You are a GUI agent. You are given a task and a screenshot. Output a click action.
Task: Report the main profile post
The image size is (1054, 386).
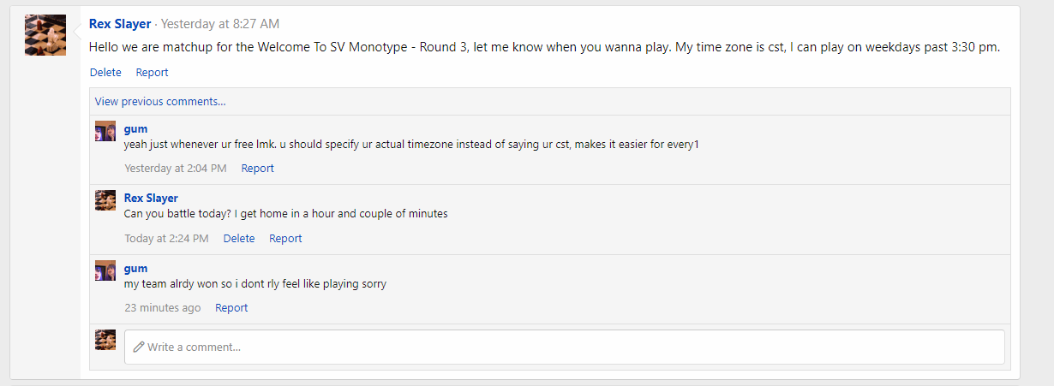[x=152, y=73]
